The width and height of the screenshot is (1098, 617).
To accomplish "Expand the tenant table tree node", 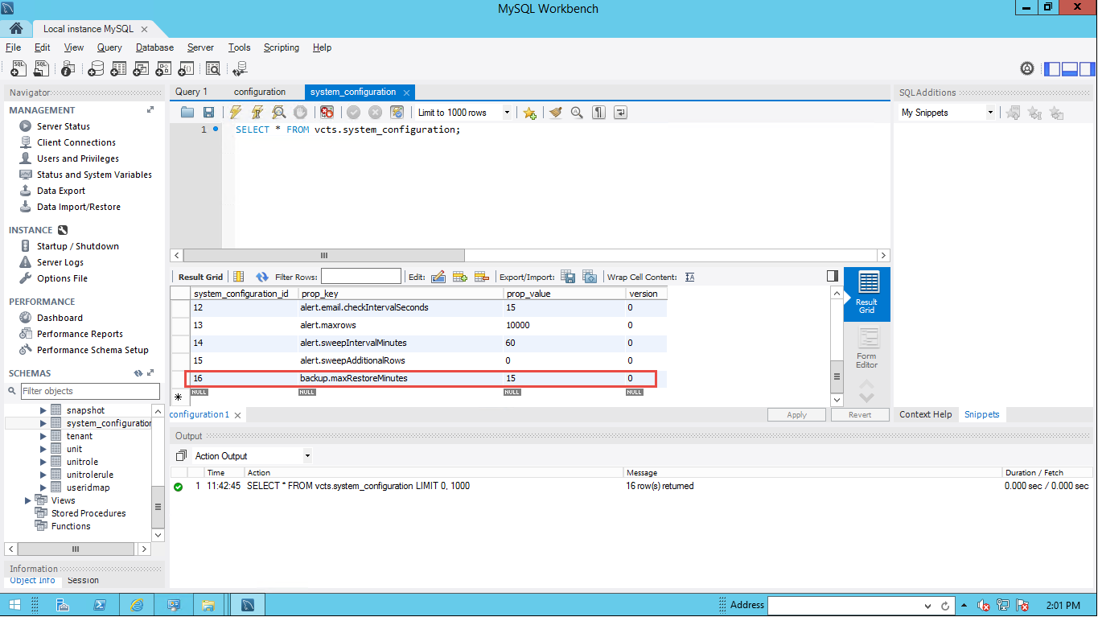I will click(43, 436).
